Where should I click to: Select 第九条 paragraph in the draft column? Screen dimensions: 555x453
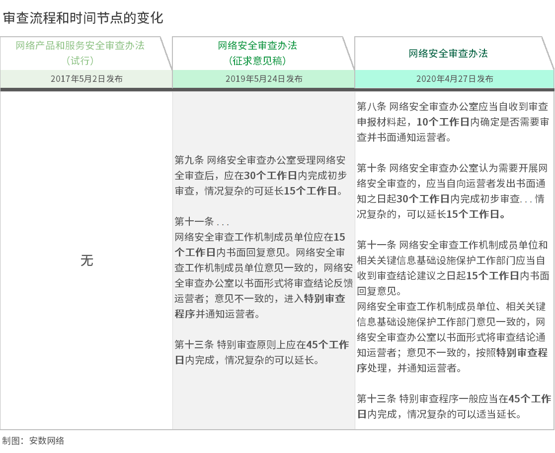point(261,176)
